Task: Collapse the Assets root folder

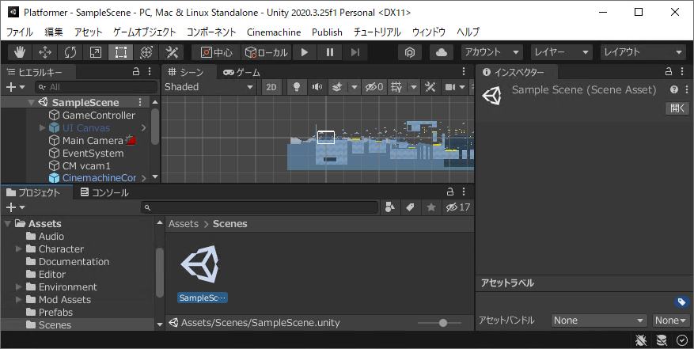Action: (x=8, y=224)
